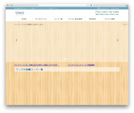Select the fourth slider pagination dot
134x113 pixels.
coord(69,59)
